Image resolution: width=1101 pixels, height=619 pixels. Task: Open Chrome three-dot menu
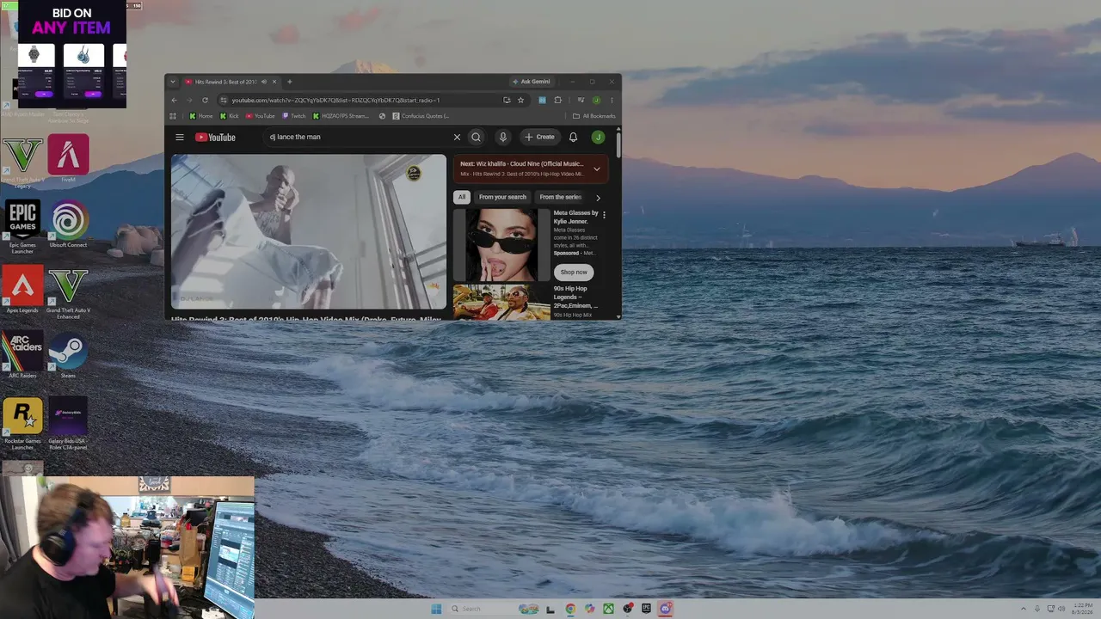(612, 100)
